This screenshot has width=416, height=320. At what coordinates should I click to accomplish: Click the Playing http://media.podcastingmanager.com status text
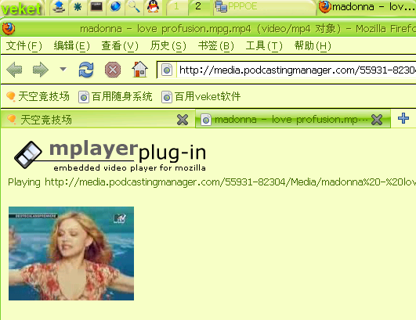[212, 182]
